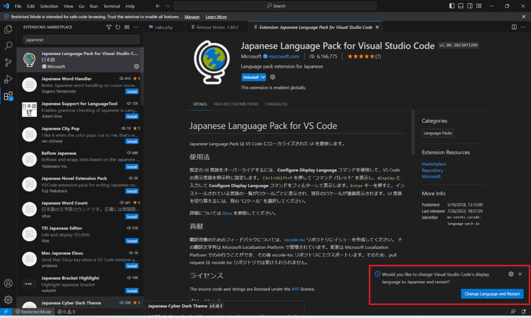Viewport: 531px width, 318px height.
Task: Open editor More Actions ellipsis
Action: click(523, 27)
